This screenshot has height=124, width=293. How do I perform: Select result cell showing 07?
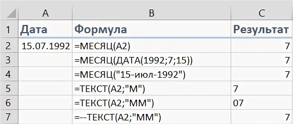click(262, 103)
